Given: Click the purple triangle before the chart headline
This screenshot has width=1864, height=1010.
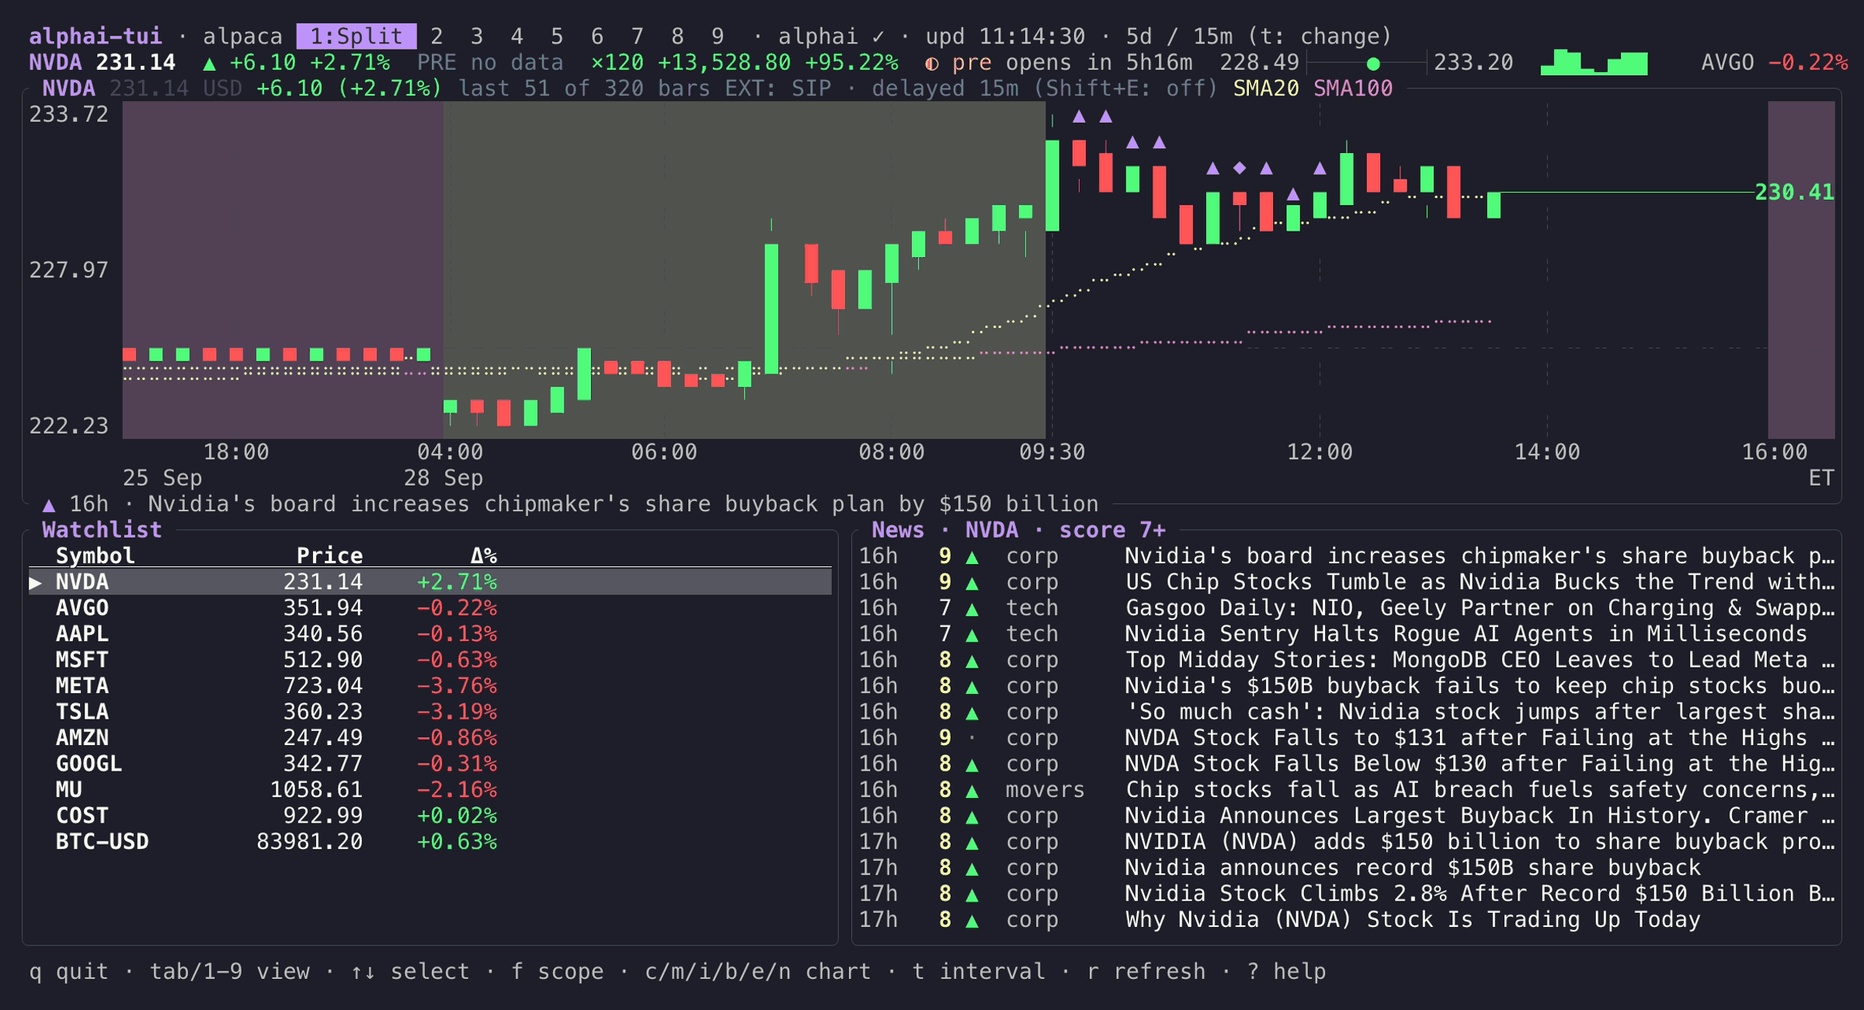Looking at the screenshot, I should (x=49, y=505).
